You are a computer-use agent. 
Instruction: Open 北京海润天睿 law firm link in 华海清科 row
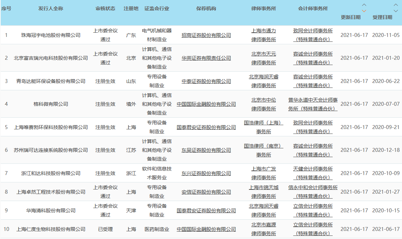point(264,211)
